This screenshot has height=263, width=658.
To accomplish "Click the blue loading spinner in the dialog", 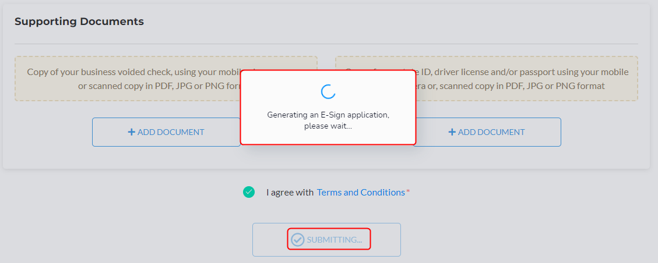I will [328, 91].
